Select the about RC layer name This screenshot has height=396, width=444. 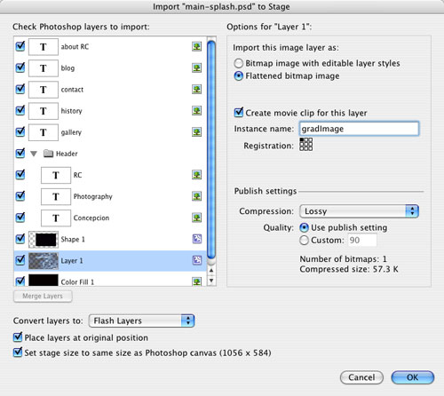click(x=75, y=47)
